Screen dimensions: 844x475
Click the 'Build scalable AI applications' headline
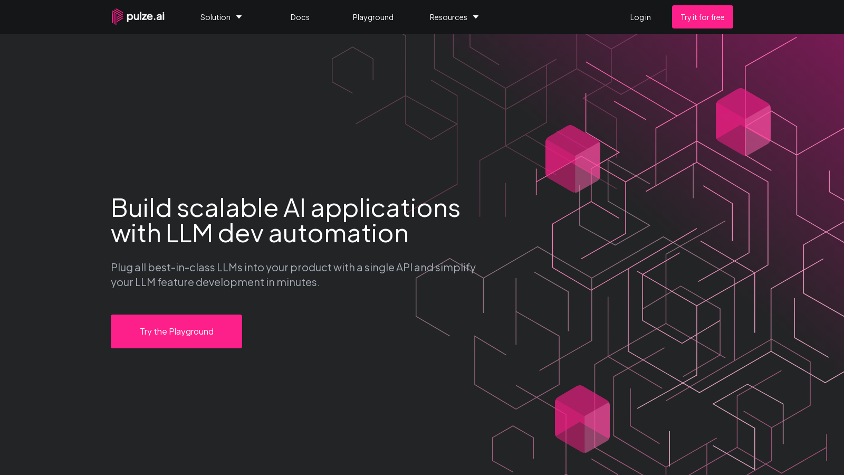tap(285, 208)
